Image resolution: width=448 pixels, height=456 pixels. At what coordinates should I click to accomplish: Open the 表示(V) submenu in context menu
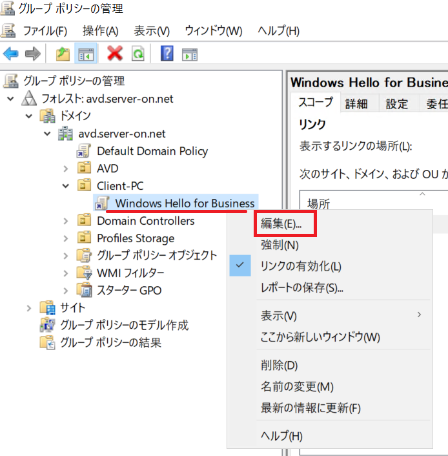[330, 316]
